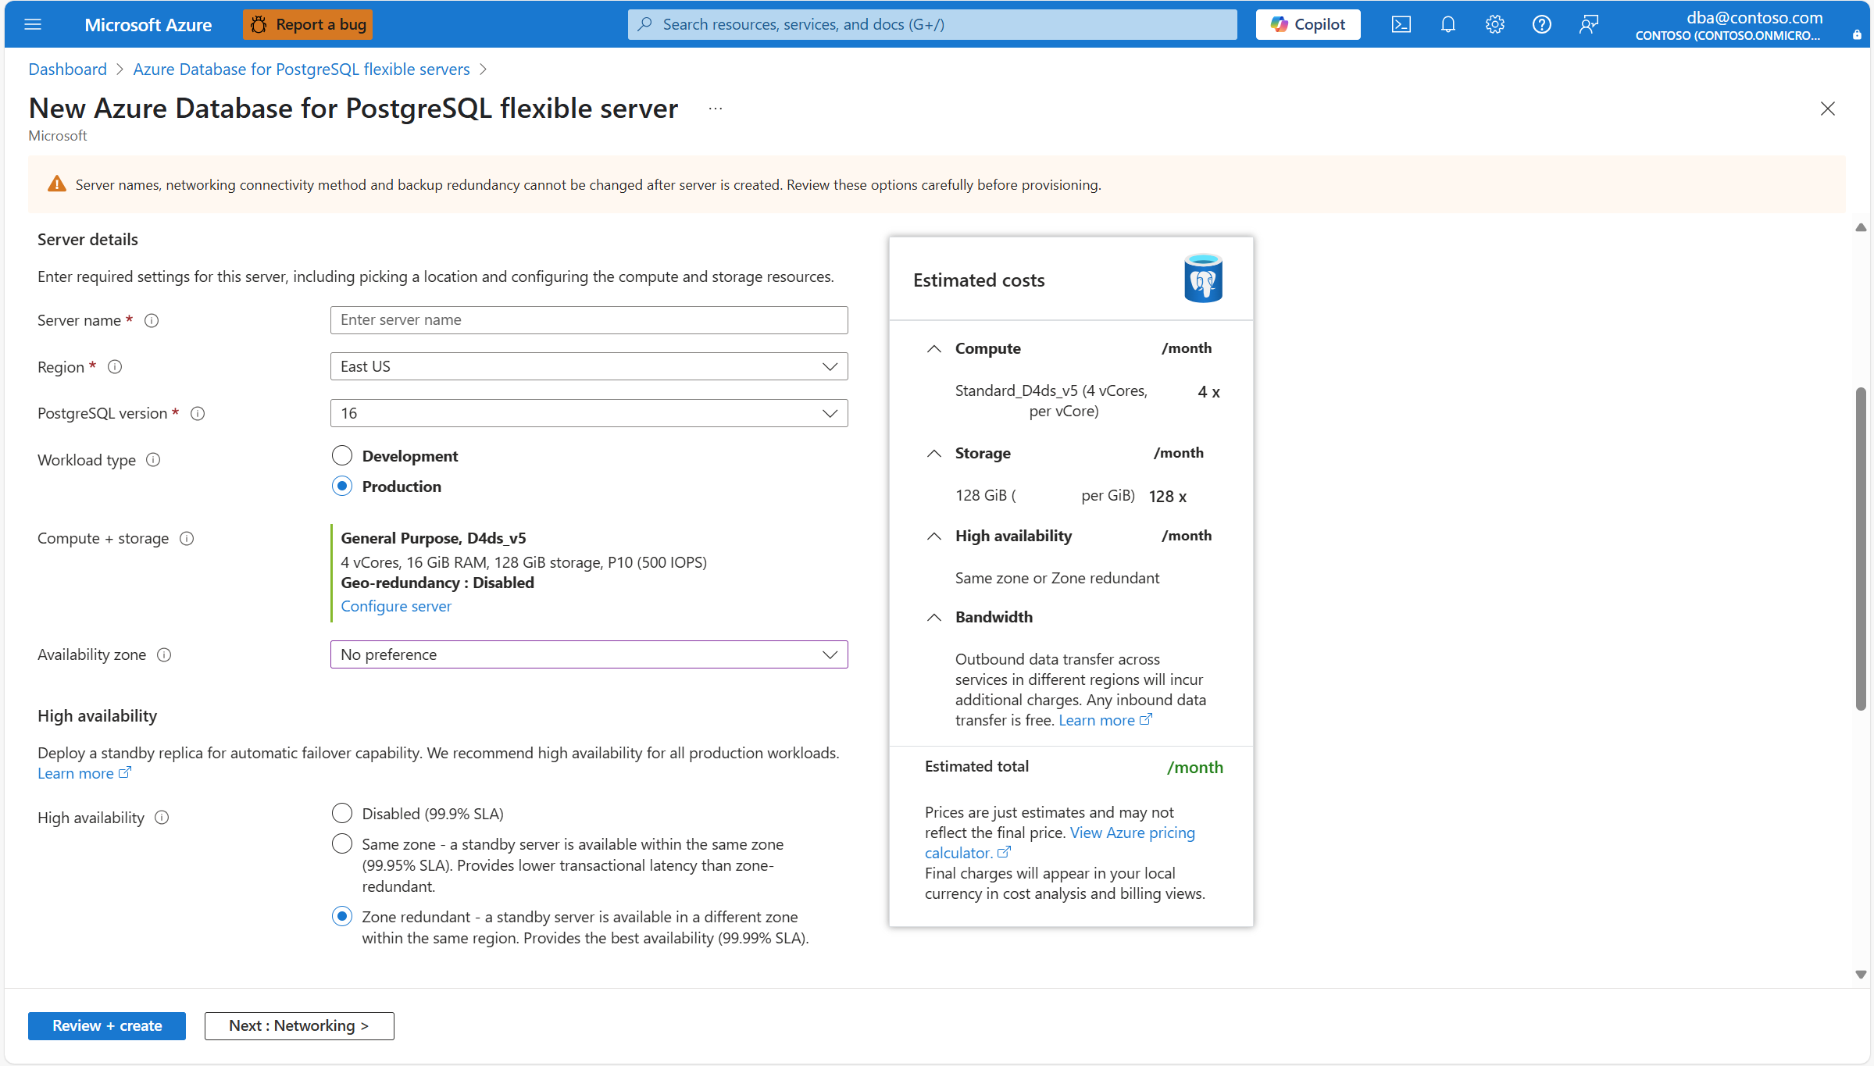Open the Region dropdown
The width and height of the screenshot is (1874, 1066).
click(x=588, y=366)
